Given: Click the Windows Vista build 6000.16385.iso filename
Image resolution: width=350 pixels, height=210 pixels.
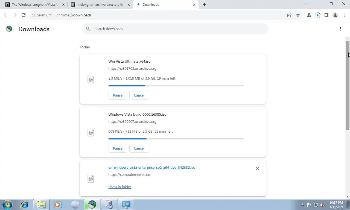Looking at the screenshot, I should (x=137, y=114).
